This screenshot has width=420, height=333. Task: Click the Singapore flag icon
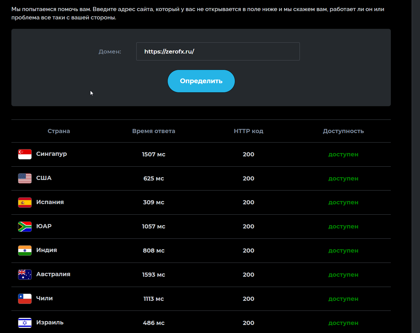pyautogui.click(x=25, y=154)
